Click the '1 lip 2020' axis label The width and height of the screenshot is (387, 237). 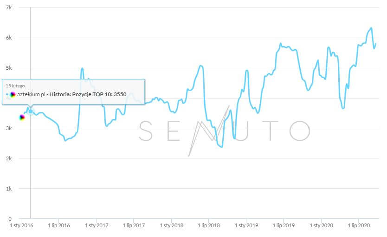[359, 225]
